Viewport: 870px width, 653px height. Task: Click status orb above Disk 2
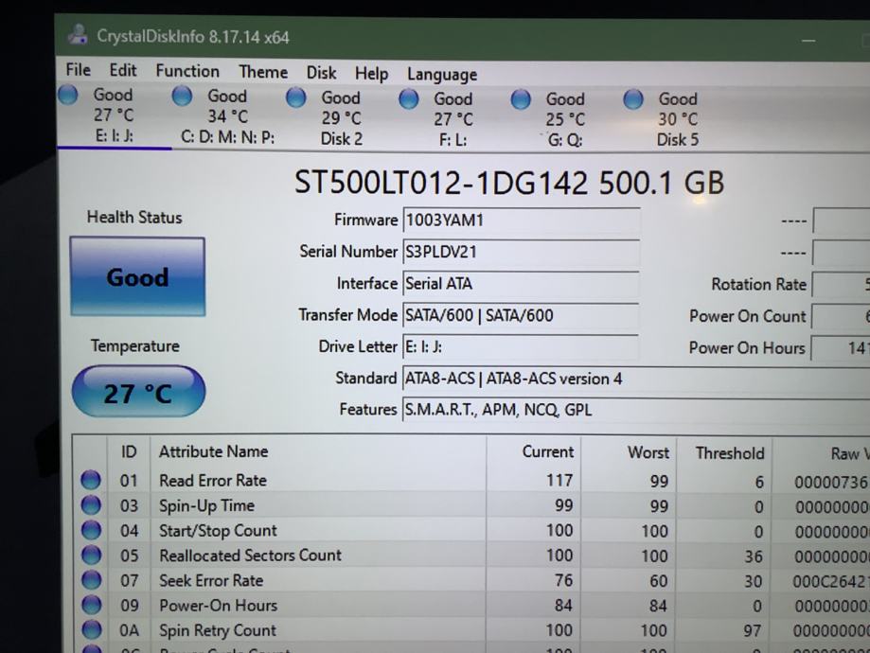[x=295, y=97]
